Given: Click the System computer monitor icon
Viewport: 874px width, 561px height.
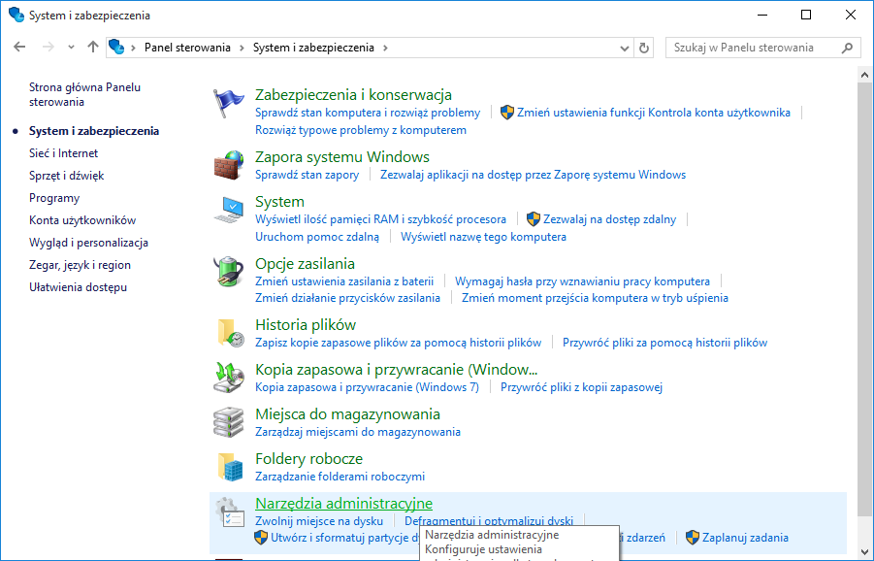Looking at the screenshot, I should pos(229,210).
